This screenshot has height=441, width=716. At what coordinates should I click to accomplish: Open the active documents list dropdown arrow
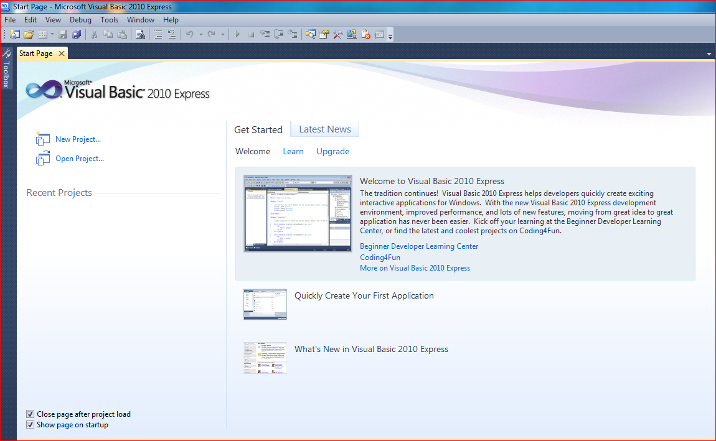coord(709,54)
